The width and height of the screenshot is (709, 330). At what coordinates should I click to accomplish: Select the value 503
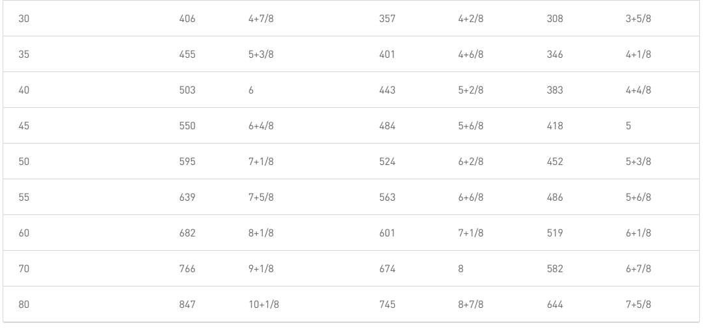[187, 90]
